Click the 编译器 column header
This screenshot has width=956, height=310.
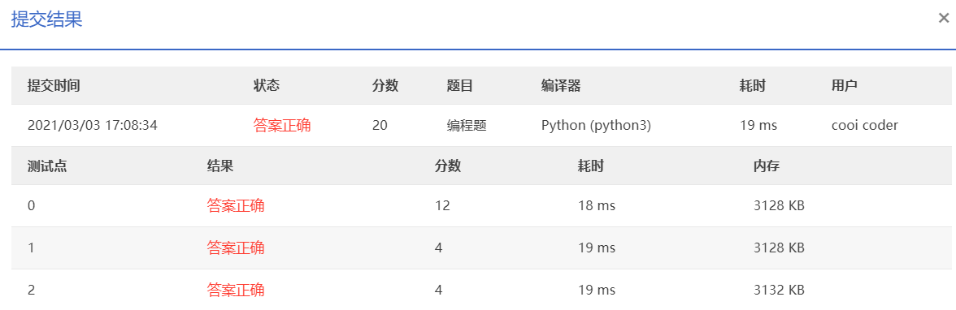pyautogui.click(x=560, y=86)
